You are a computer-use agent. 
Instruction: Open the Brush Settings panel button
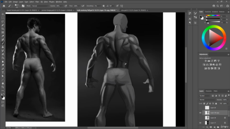23,6
